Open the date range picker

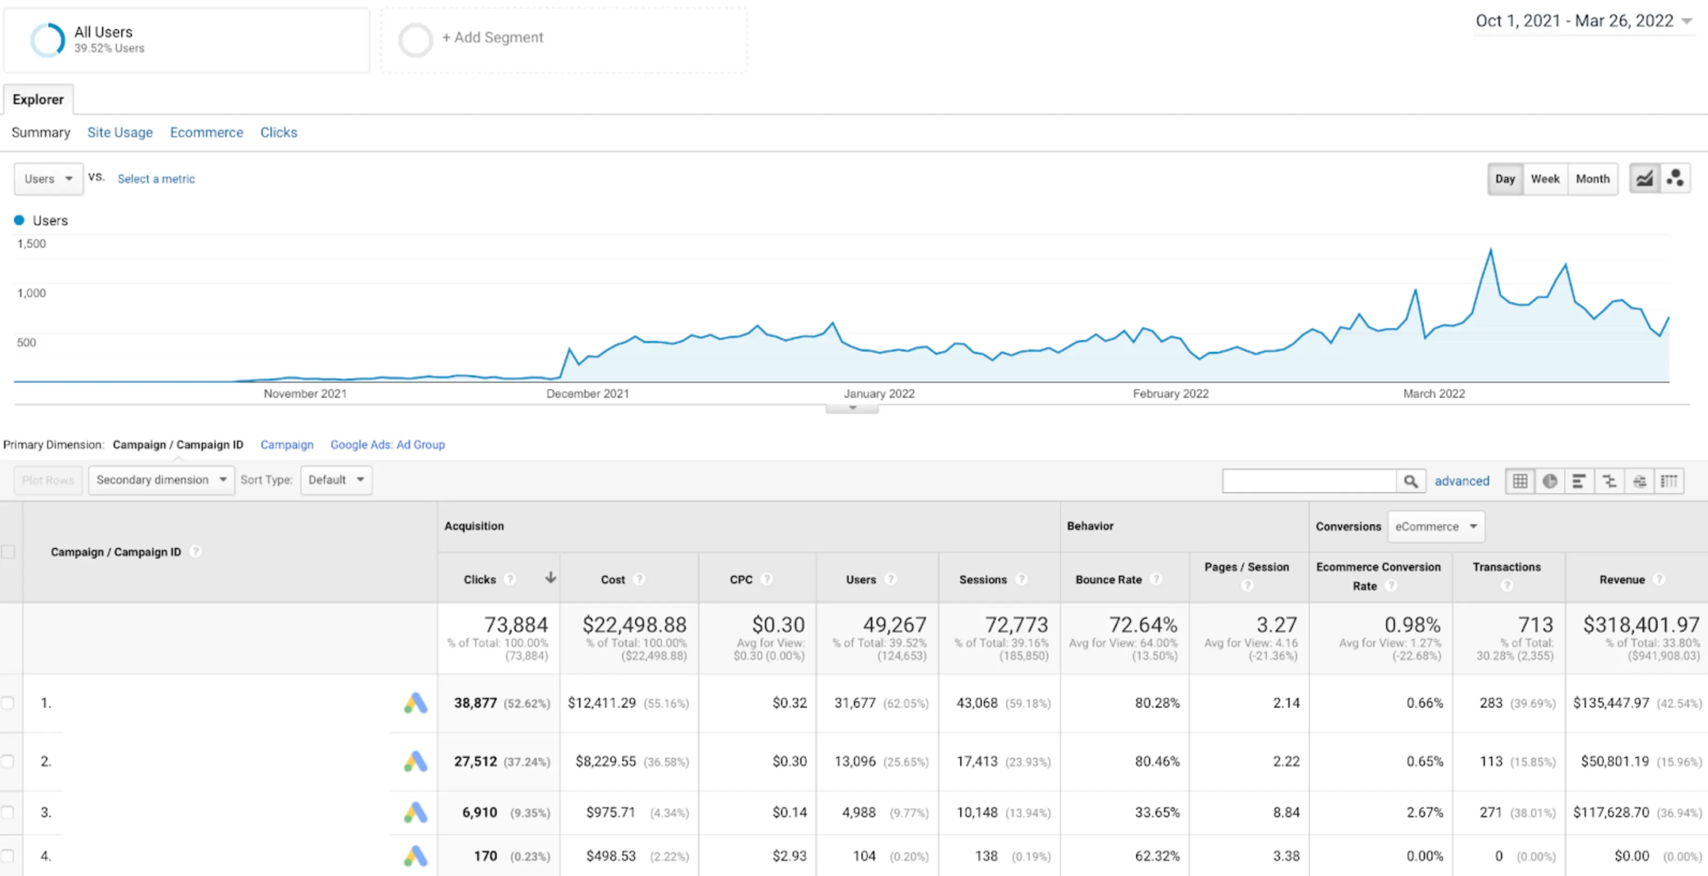(x=1584, y=21)
